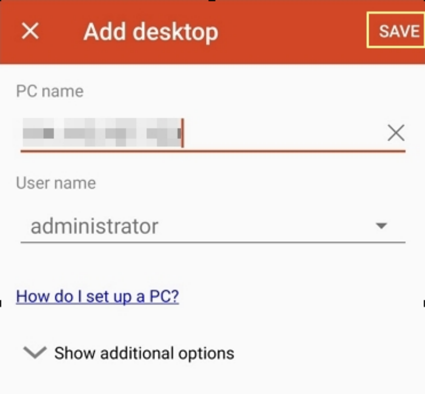Click the word "PC?" at the help link's end

click(x=164, y=297)
